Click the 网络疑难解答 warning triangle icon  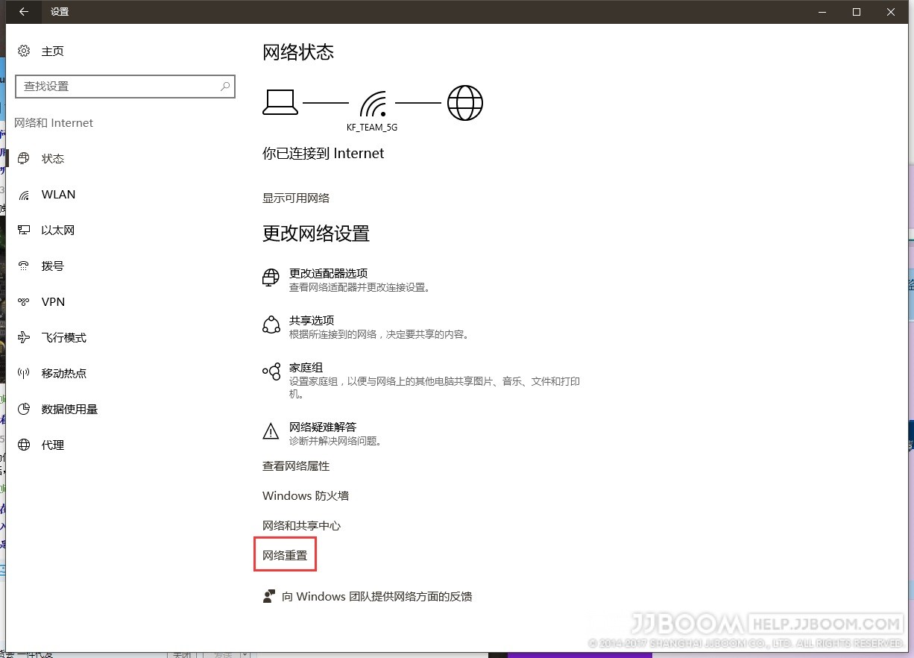[x=271, y=431]
